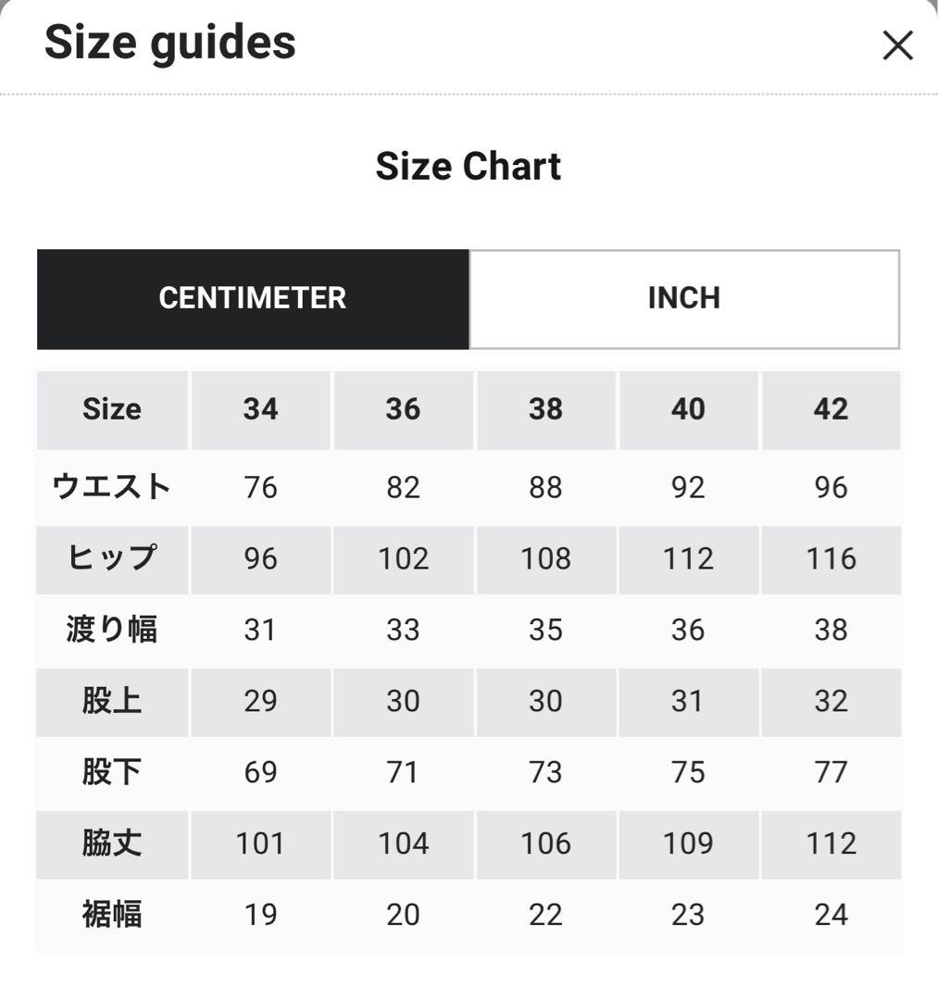Screen dimensions: 938x1000
Task: Select the 渡り幅 row label
Action: 112,631
